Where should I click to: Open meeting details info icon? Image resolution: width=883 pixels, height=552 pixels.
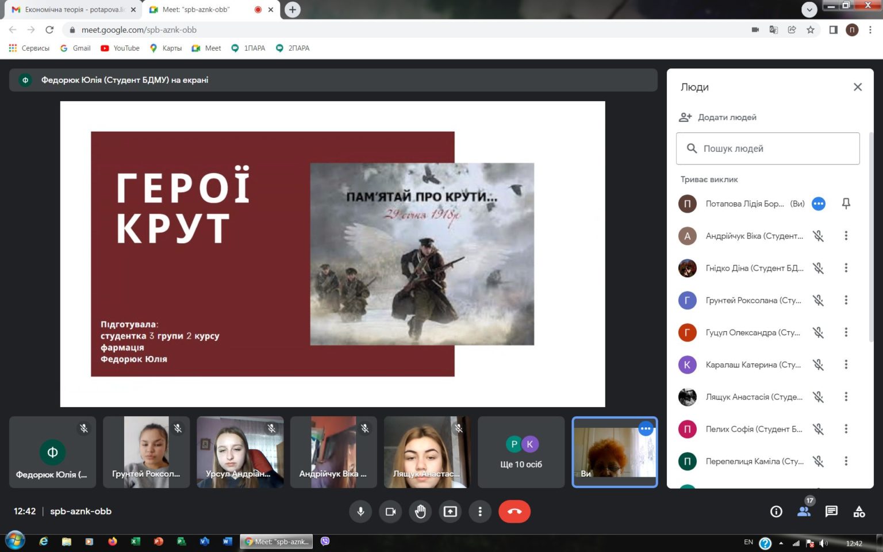776,511
